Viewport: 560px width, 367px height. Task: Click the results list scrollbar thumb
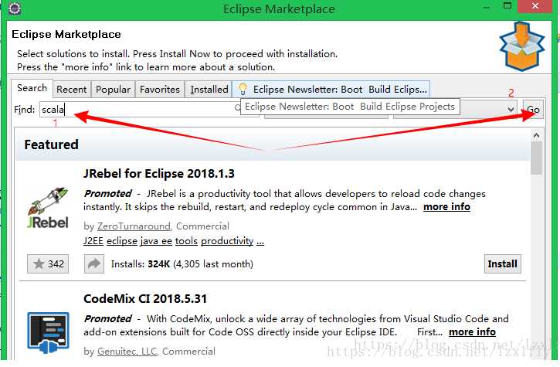(x=536, y=158)
